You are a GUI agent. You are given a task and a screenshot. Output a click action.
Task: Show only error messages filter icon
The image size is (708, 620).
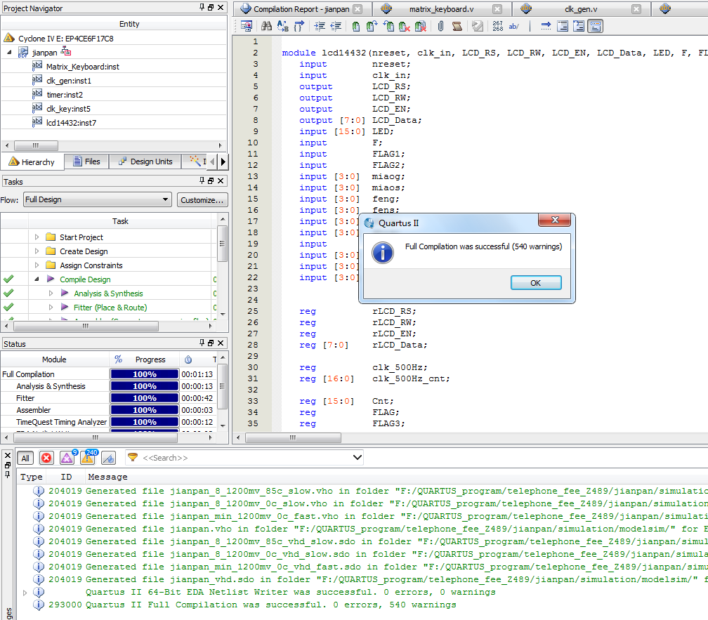click(x=46, y=458)
